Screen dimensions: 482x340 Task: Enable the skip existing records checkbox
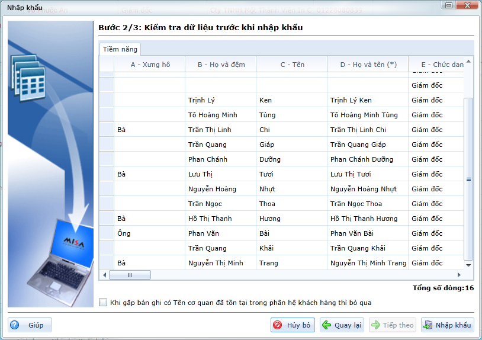coord(104,303)
